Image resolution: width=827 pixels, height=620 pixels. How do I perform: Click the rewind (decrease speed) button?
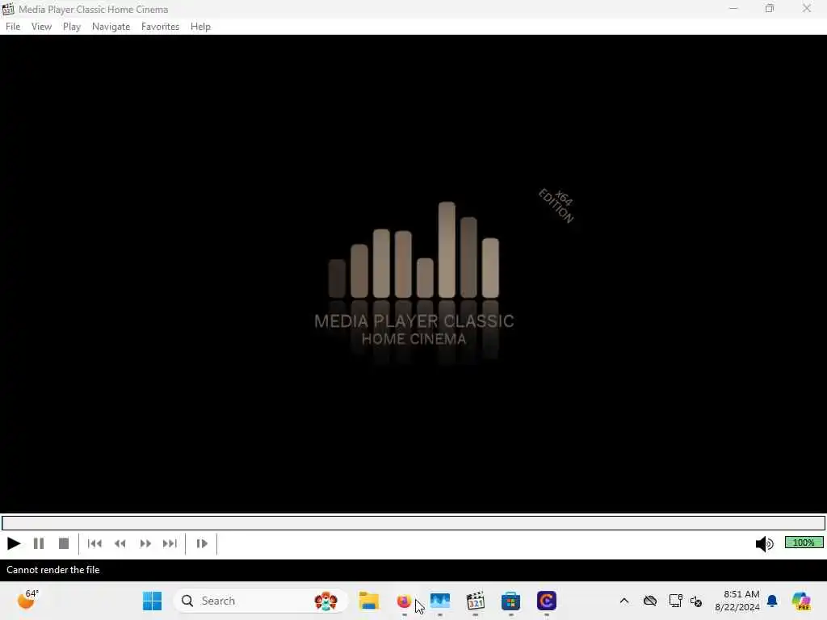click(x=120, y=543)
